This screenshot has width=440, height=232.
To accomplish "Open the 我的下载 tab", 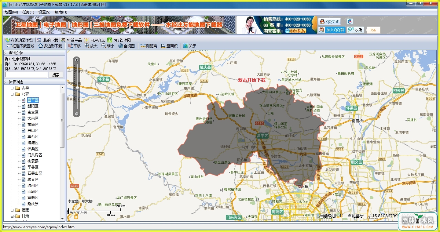I will [x=47, y=40].
